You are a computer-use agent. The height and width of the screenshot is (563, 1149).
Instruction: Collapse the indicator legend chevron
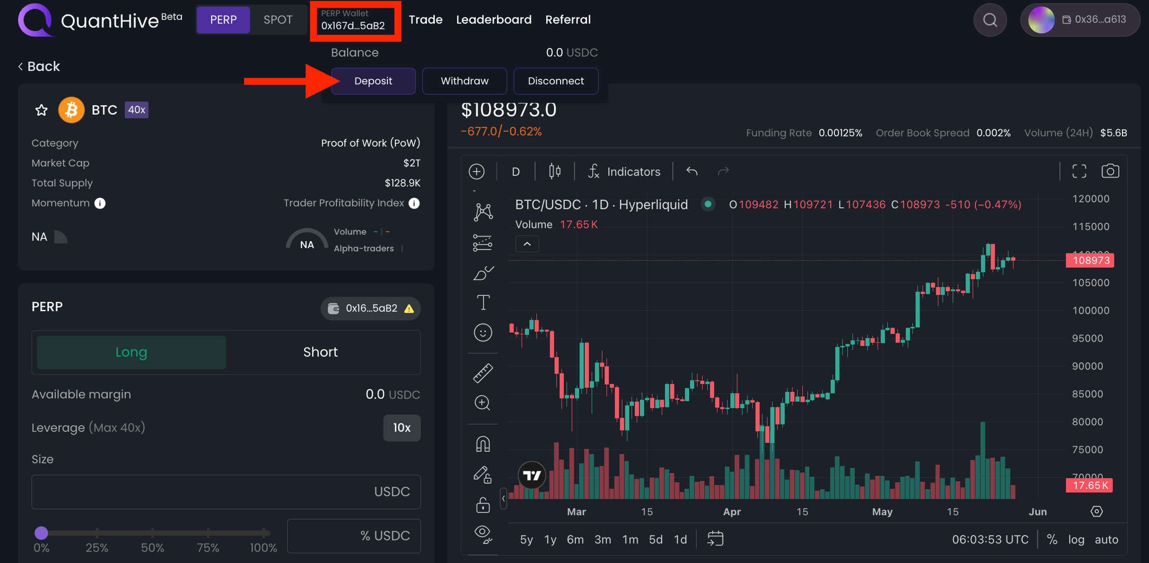pos(527,244)
